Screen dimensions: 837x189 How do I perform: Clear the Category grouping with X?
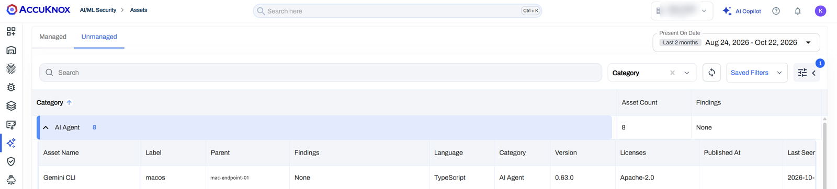click(672, 73)
